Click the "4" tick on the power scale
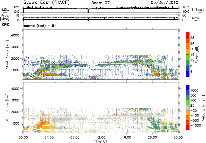 [191, 71]
